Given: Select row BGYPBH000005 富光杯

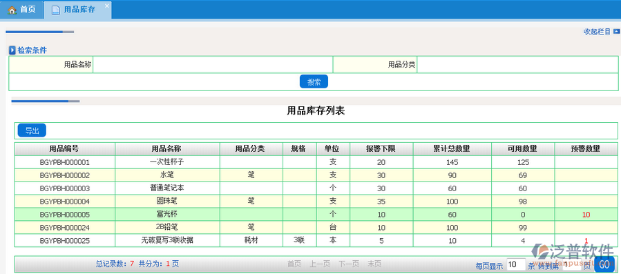Looking at the screenshot, I should coord(316,214).
